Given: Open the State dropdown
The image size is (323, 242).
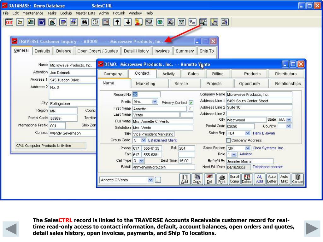Looking at the screenshot, I should (289, 119).
